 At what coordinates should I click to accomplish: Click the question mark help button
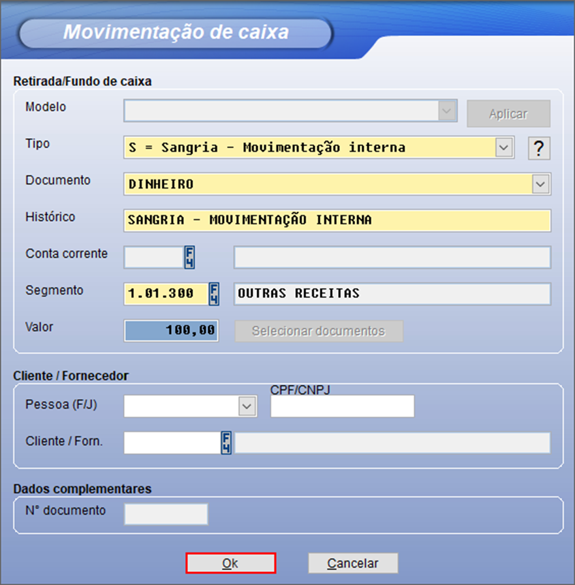coord(538,149)
